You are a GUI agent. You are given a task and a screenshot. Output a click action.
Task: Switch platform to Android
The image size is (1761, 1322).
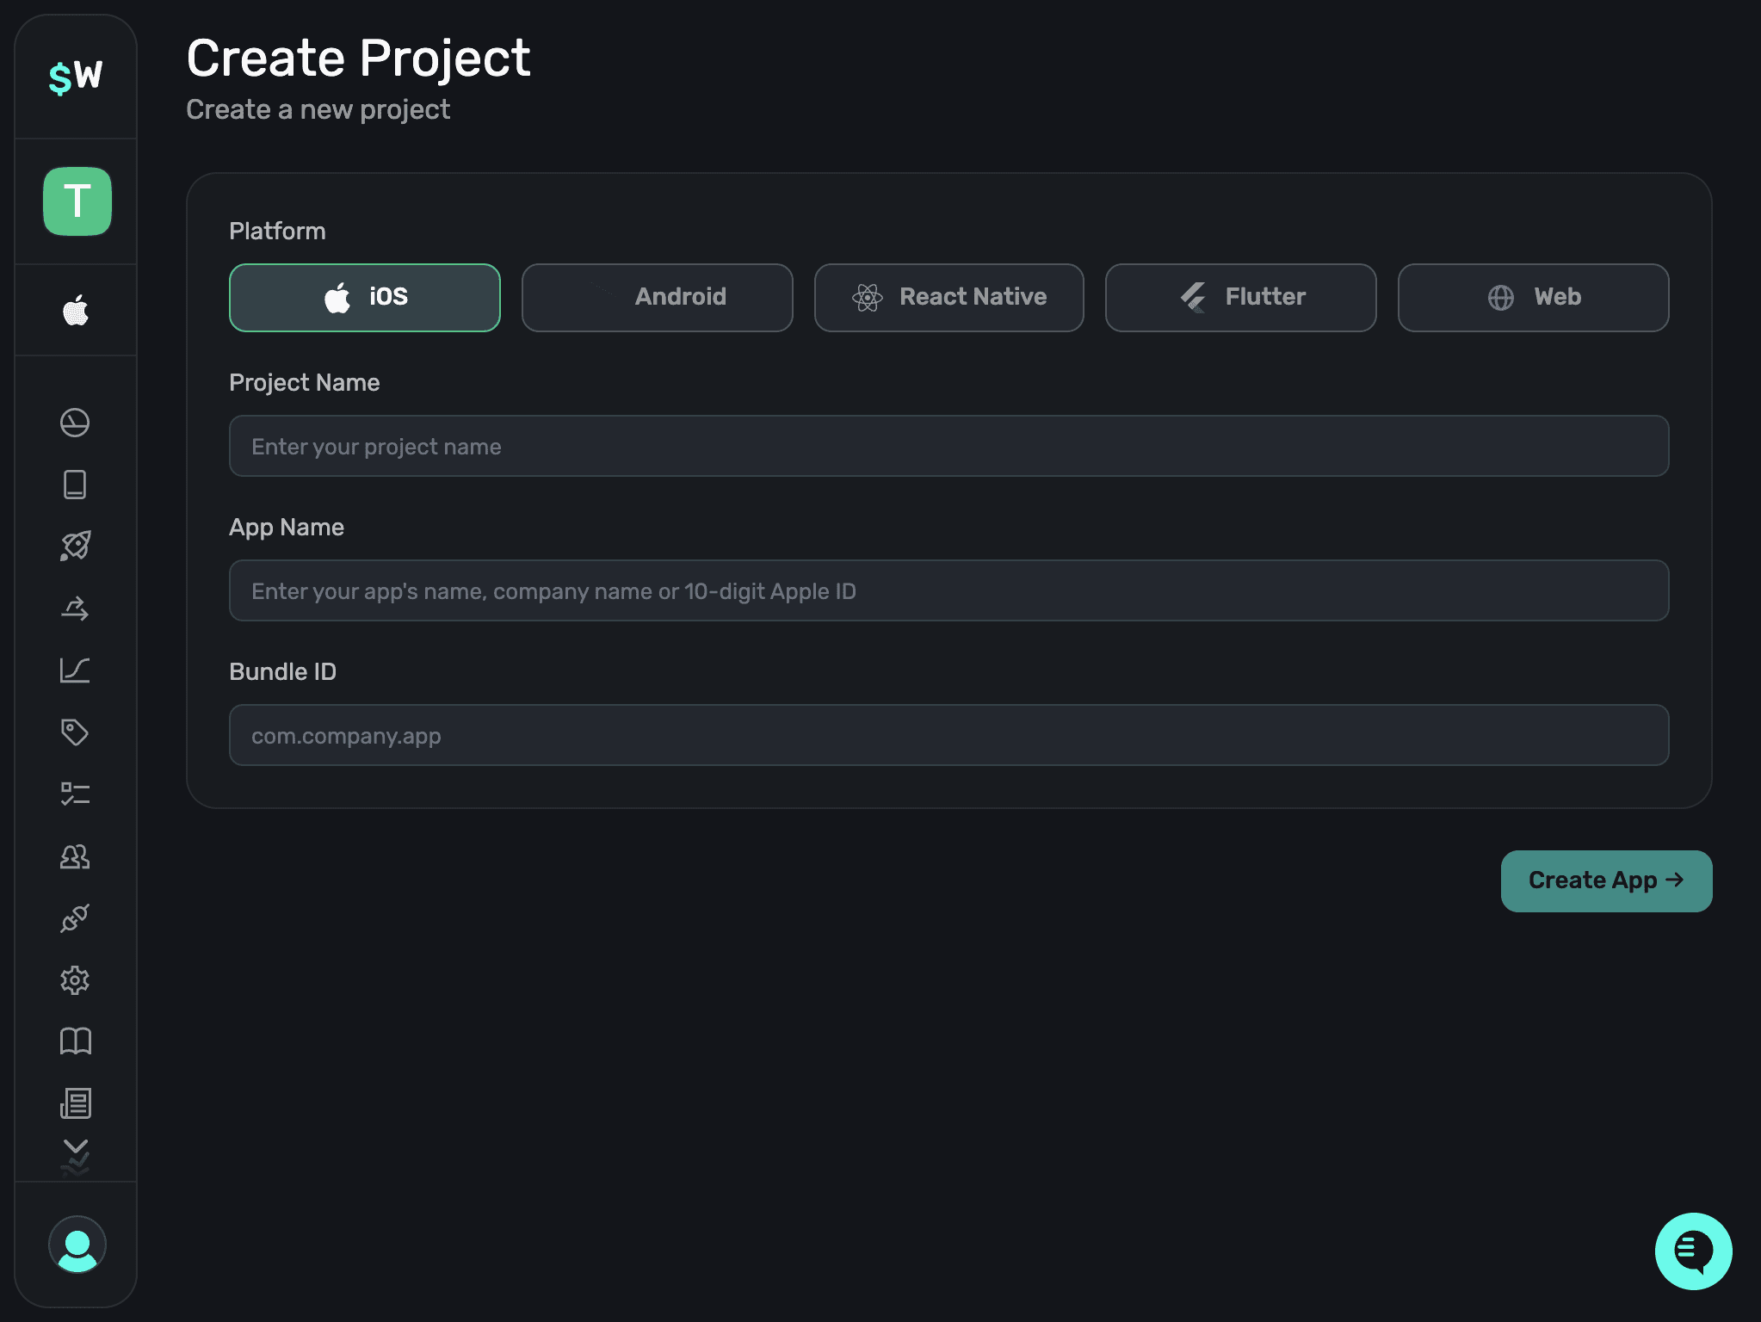click(657, 297)
